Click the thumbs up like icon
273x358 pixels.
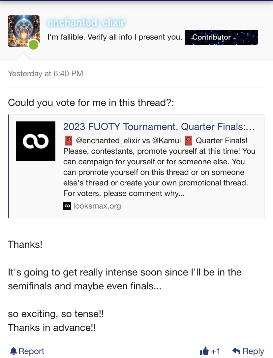[x=204, y=351]
